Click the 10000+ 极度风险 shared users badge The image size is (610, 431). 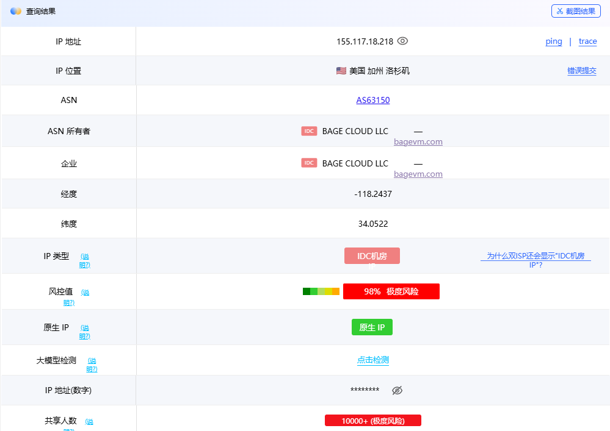(x=372, y=421)
